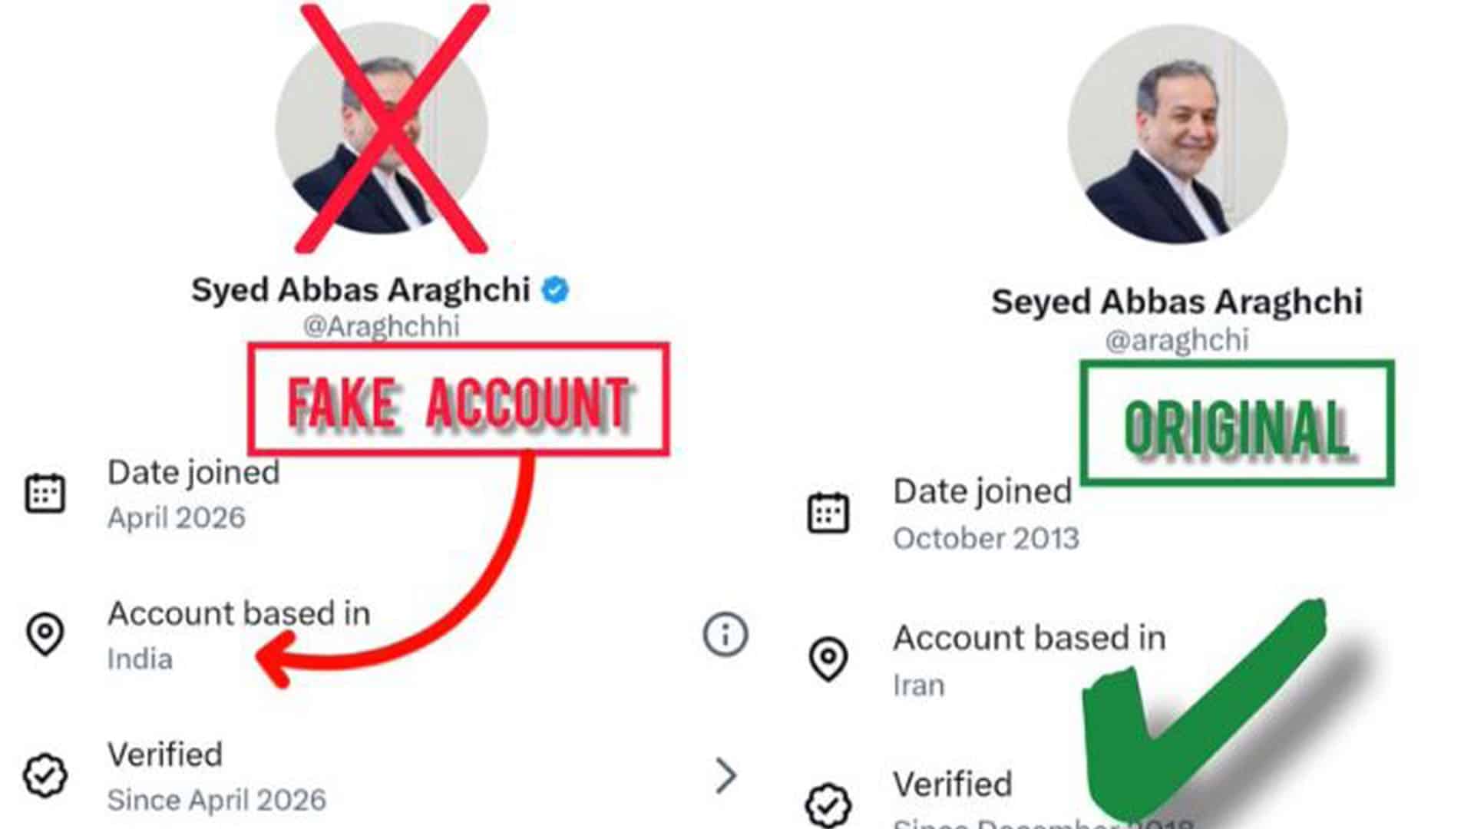
Task: Click the green ORIGINAL stamp
Action: tap(1237, 424)
